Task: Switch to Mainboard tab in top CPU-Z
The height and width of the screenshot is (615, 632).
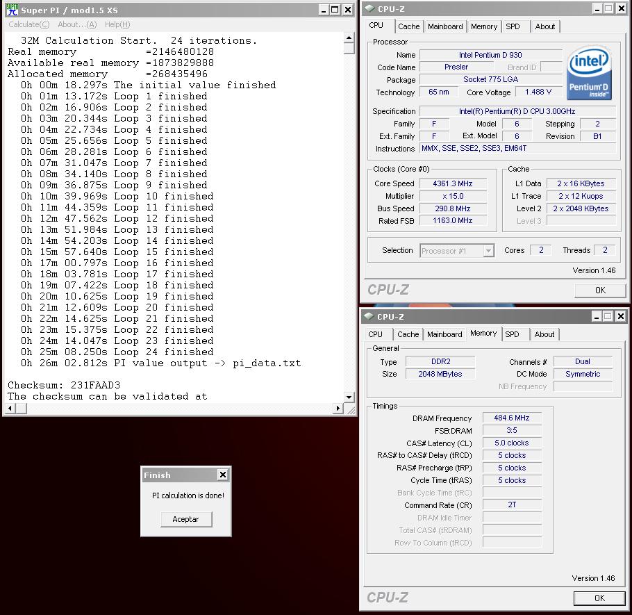Action: point(445,26)
